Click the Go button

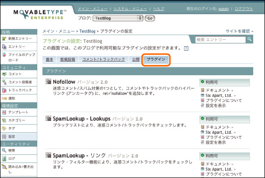click(150, 18)
